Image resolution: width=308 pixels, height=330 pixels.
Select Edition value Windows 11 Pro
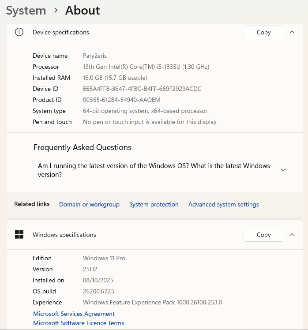click(x=104, y=258)
